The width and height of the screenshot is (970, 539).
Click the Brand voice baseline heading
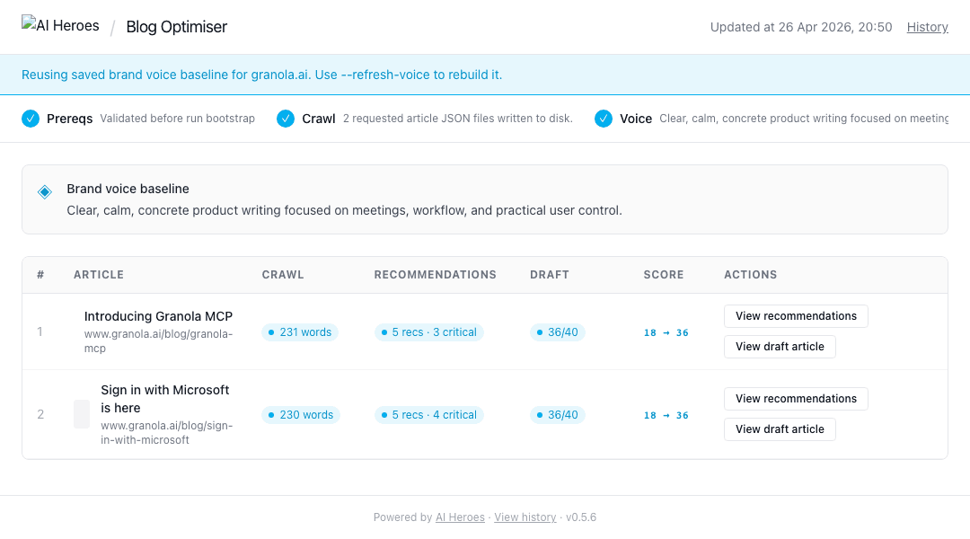pyautogui.click(x=128, y=189)
